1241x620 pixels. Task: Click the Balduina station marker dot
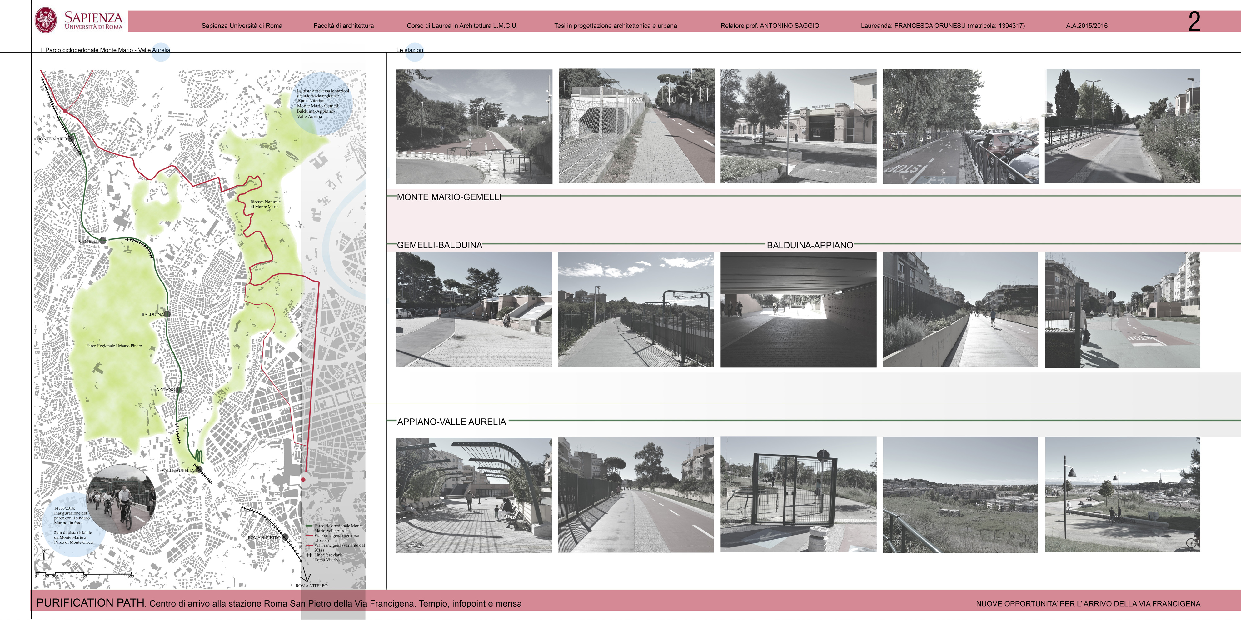click(167, 314)
